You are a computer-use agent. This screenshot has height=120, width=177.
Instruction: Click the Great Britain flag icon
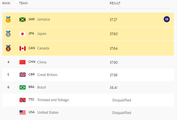pyautogui.click(x=22, y=75)
